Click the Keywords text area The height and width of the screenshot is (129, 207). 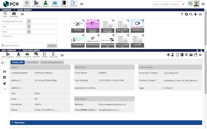[x=29, y=39]
